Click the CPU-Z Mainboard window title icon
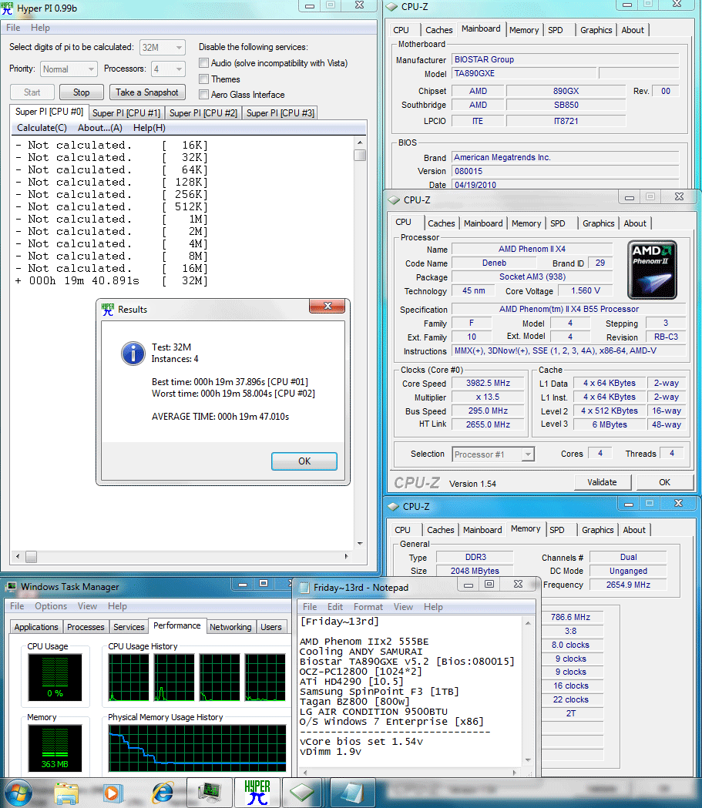 [392, 7]
